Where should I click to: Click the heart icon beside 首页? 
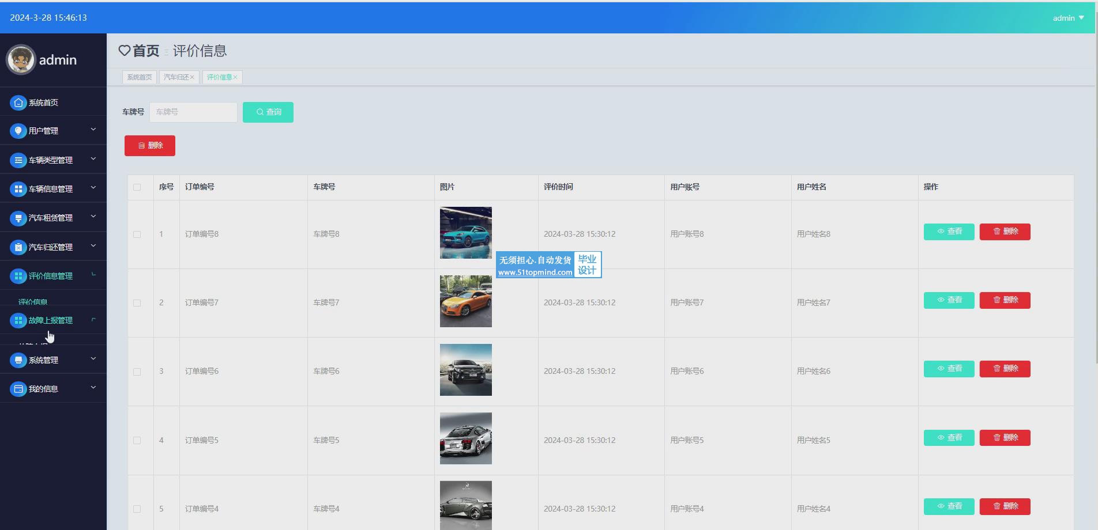point(125,51)
